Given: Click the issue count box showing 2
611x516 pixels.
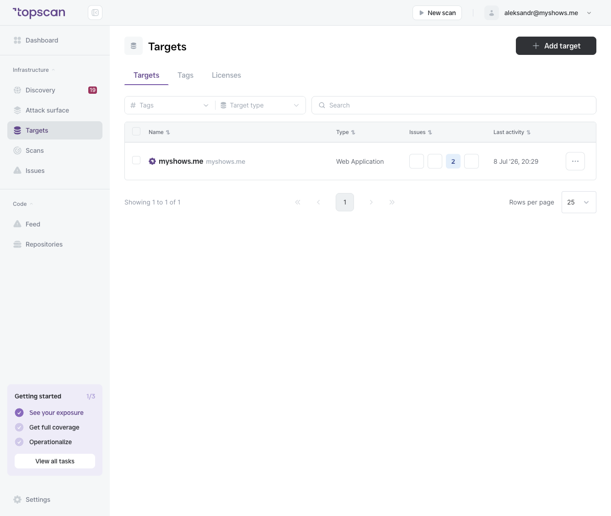Looking at the screenshot, I should click(453, 161).
